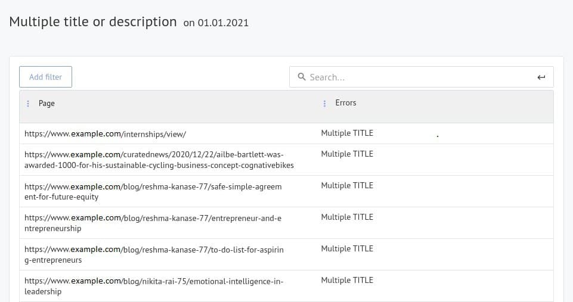Select Multiple TITLE error in curatednews row
Viewport: 573px width, 302px height.
click(347, 154)
